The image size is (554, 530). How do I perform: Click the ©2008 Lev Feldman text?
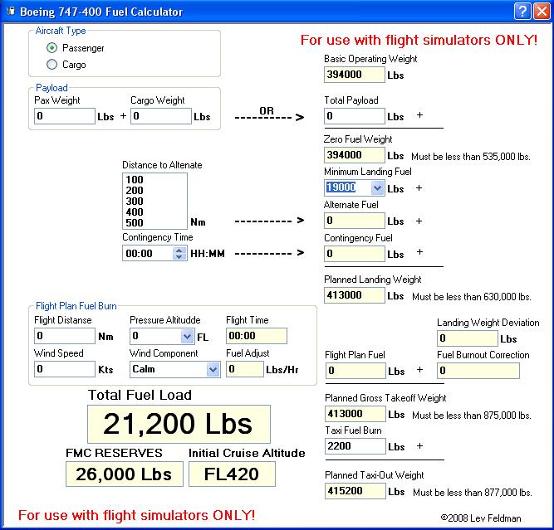click(481, 518)
